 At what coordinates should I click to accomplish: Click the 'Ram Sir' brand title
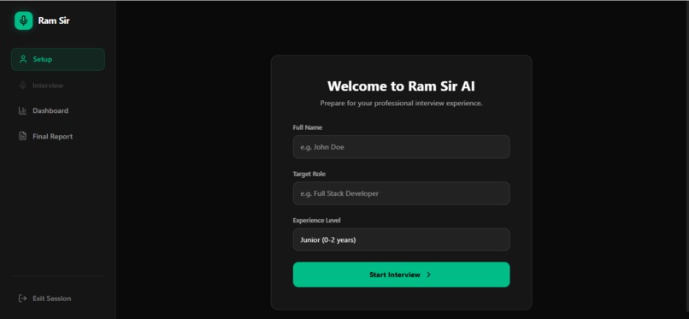click(x=54, y=21)
